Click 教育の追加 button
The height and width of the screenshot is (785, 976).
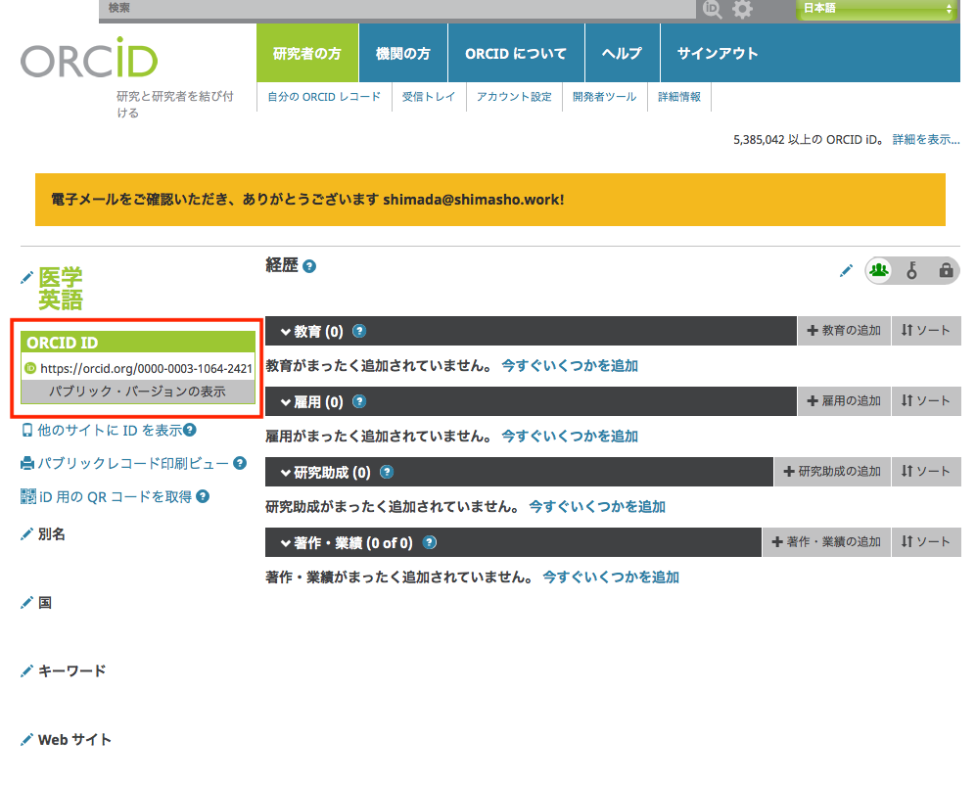click(x=844, y=331)
